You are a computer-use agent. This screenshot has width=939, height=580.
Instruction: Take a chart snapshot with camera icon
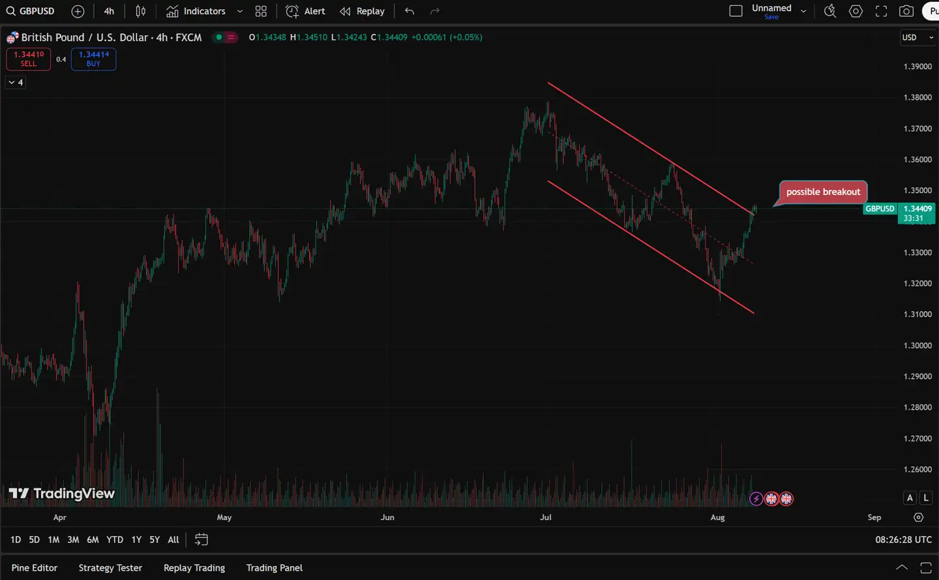[x=906, y=11]
